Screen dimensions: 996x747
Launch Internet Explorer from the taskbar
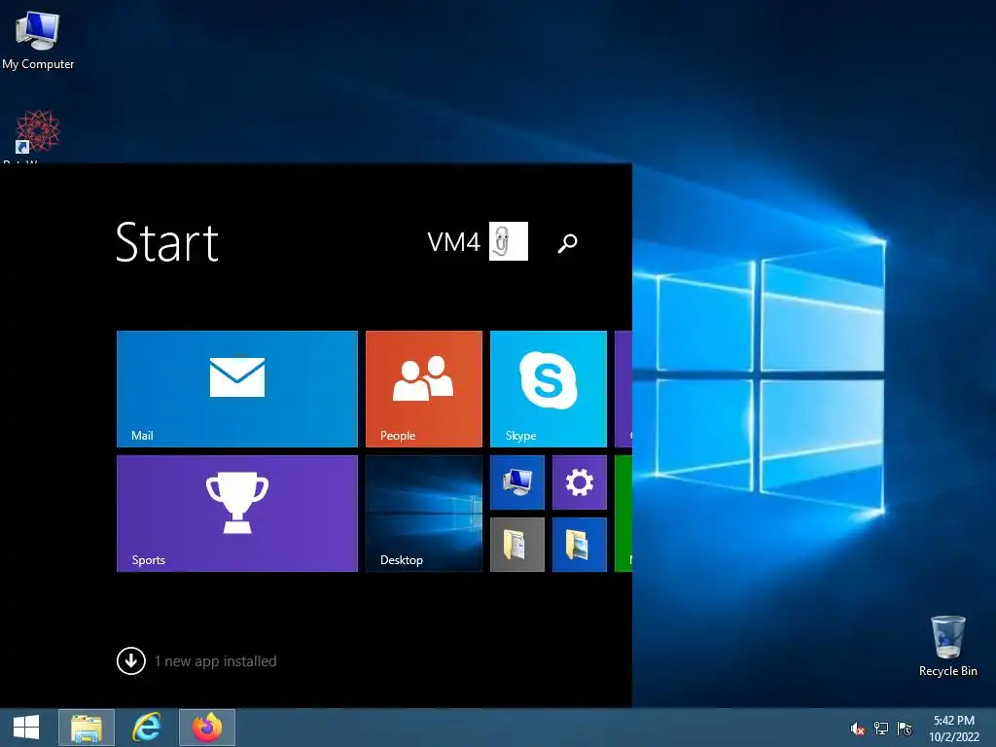[x=147, y=728]
